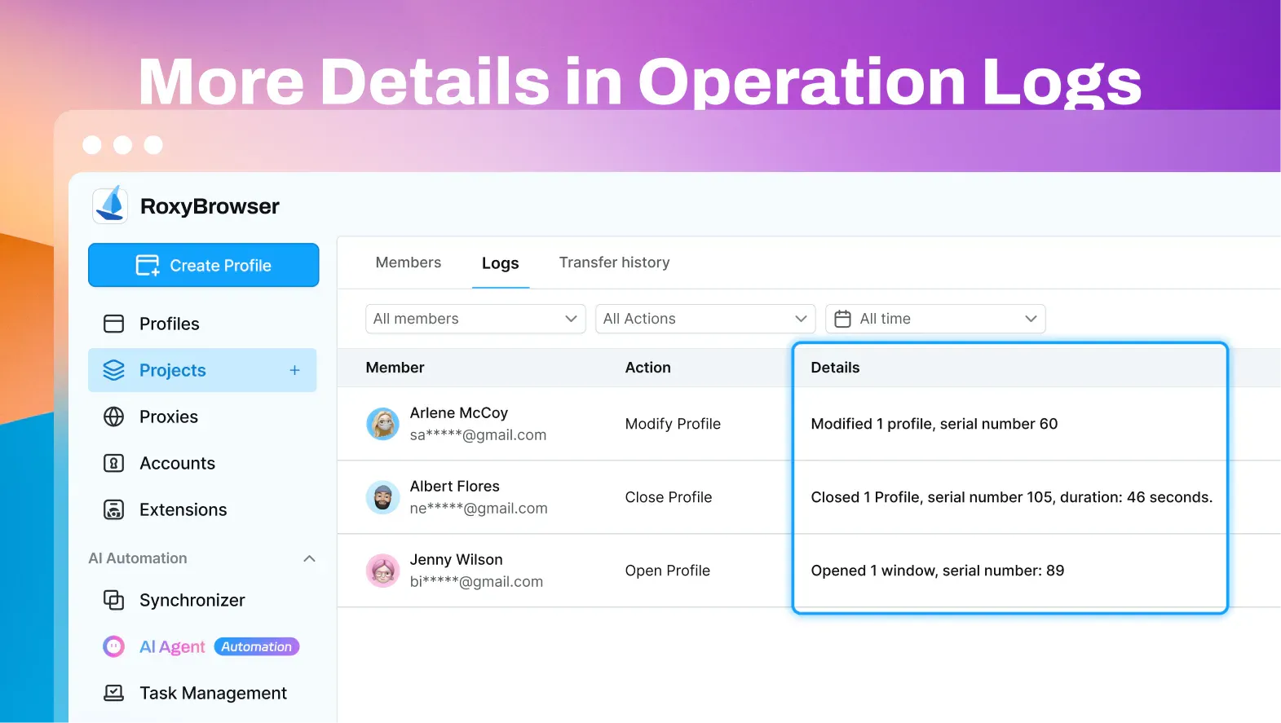
Task: Open Task Management from the sidebar
Action: (x=202, y=693)
